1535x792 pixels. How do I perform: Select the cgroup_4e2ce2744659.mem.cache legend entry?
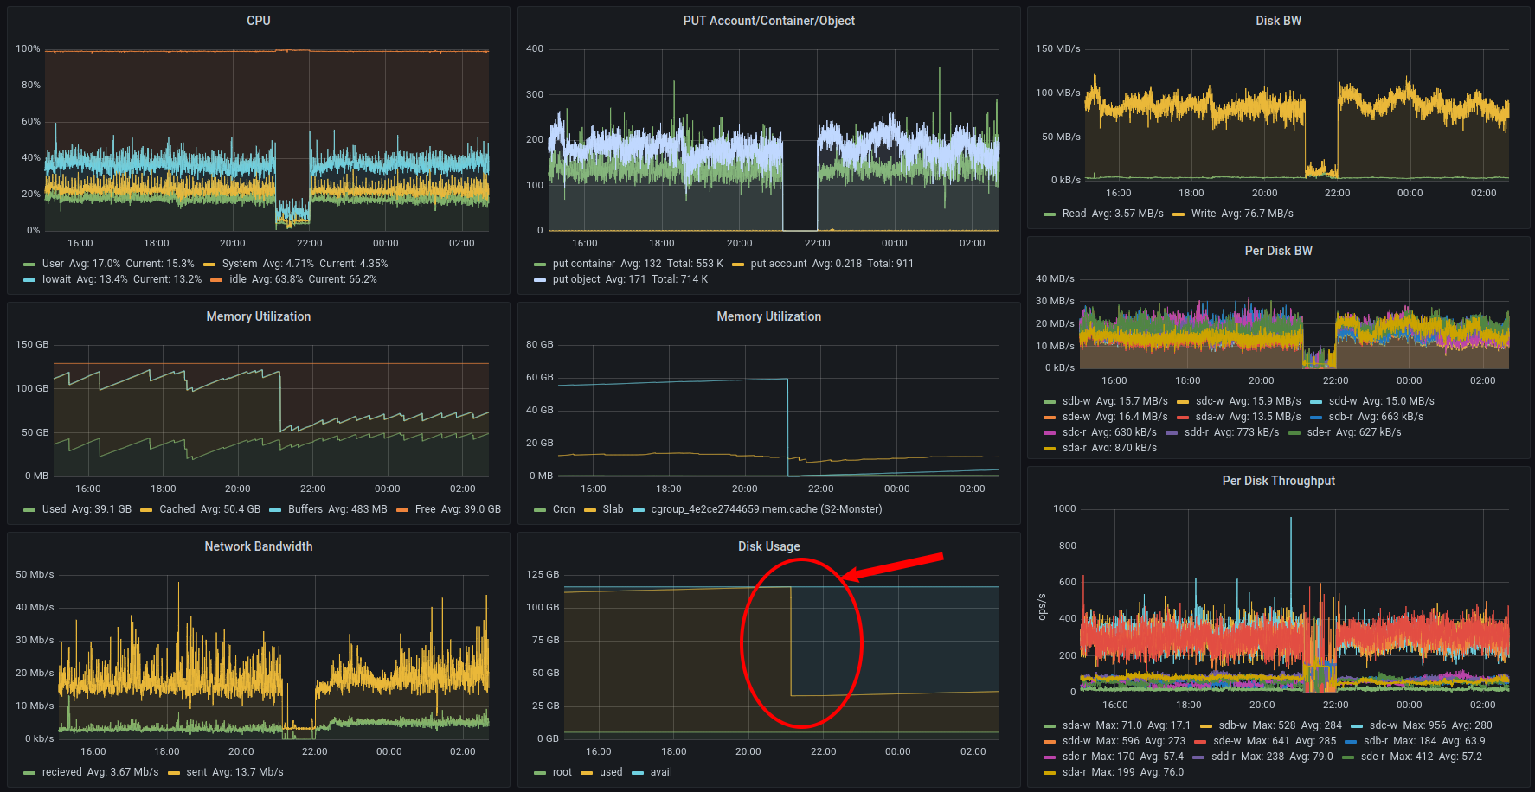coord(766,509)
